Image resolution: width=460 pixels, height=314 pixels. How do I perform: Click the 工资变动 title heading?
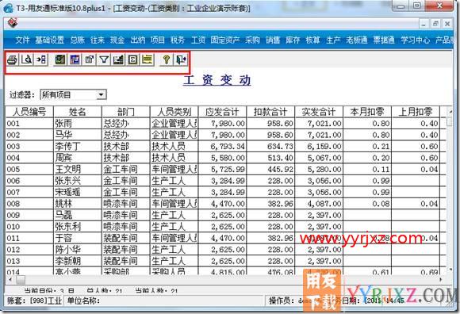pos(217,80)
